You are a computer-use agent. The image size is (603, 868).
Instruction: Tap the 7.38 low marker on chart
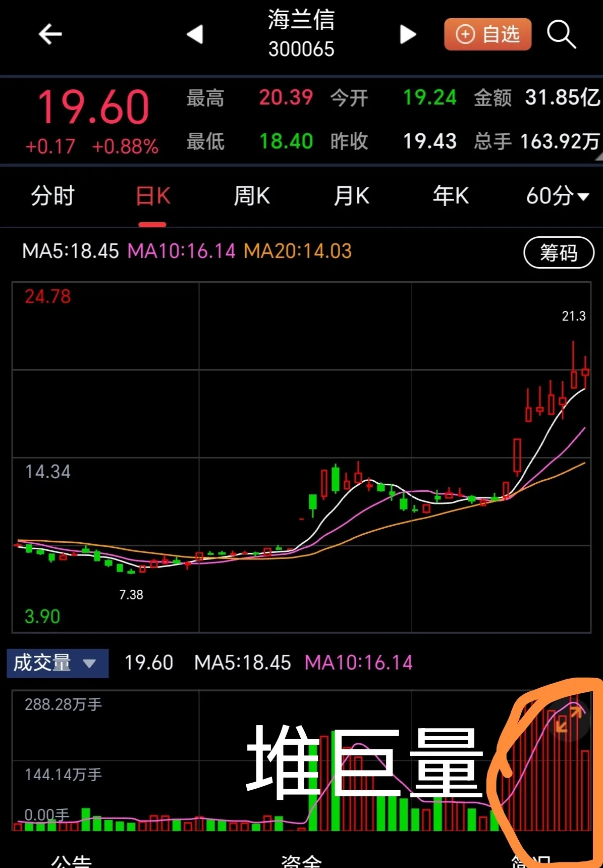pyautogui.click(x=131, y=595)
